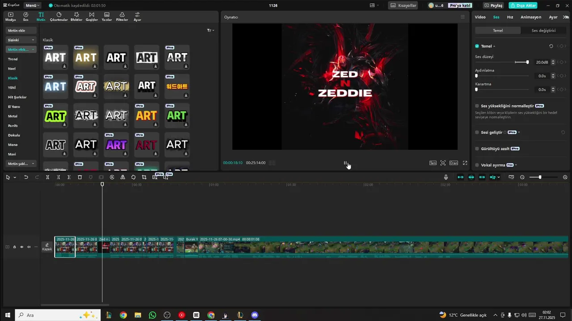
Task: Click the mirror flip icon
Action: coord(122,177)
